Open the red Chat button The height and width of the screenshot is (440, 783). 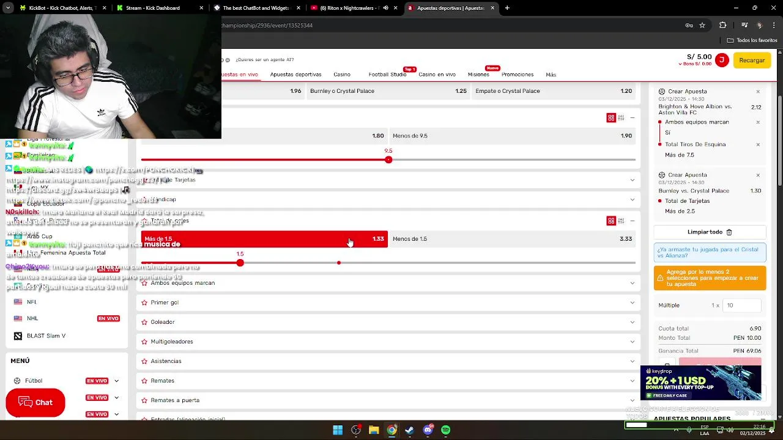[x=35, y=403]
